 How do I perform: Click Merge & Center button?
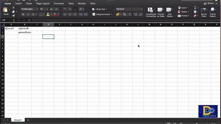click(102, 14)
